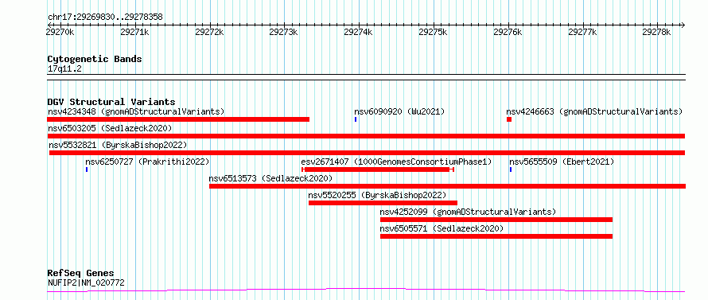Viewport: 708px width, 300px height.
Task: Click the nsv4252099 red variant bar
Action: [x=496, y=220]
